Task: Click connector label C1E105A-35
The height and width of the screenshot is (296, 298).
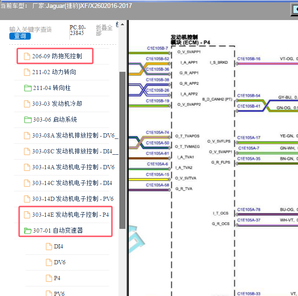Action: (x=249, y=158)
